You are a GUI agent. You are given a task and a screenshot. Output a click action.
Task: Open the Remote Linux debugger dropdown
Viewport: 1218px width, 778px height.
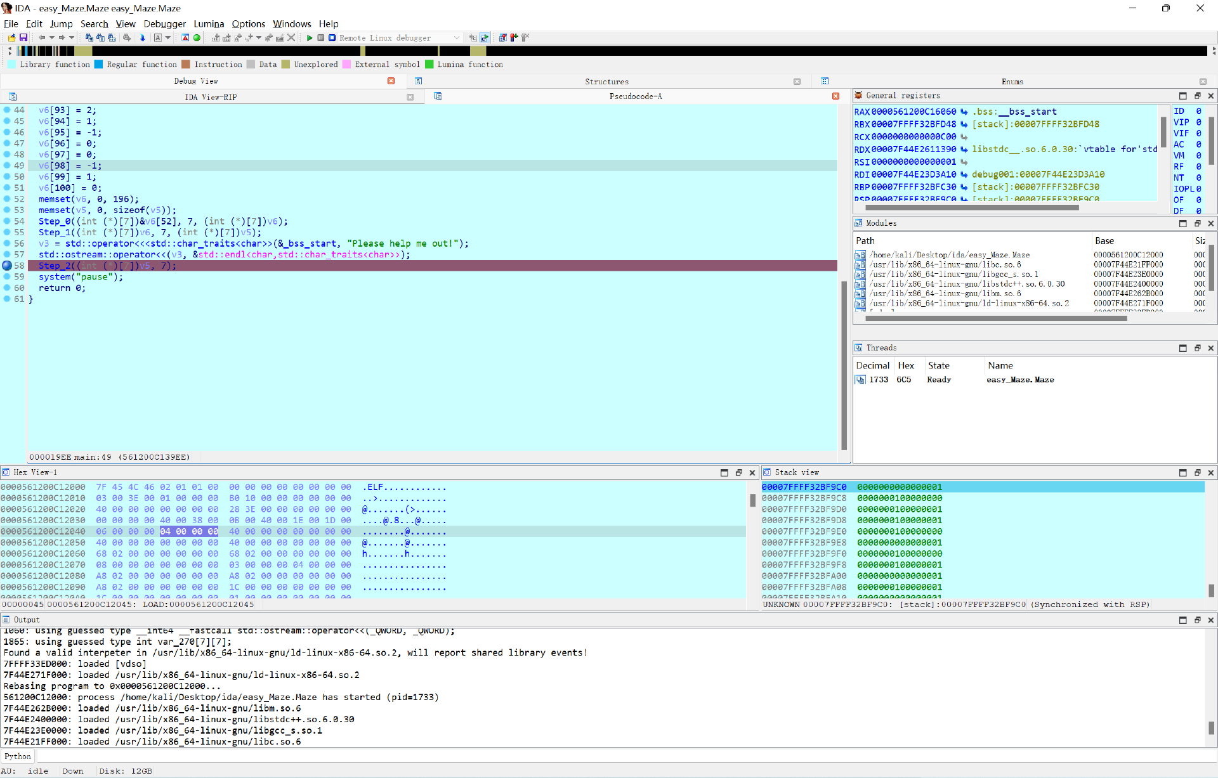456,38
